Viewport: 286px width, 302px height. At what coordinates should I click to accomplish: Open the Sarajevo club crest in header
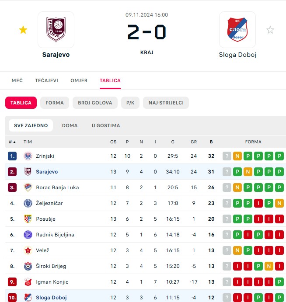click(x=56, y=30)
